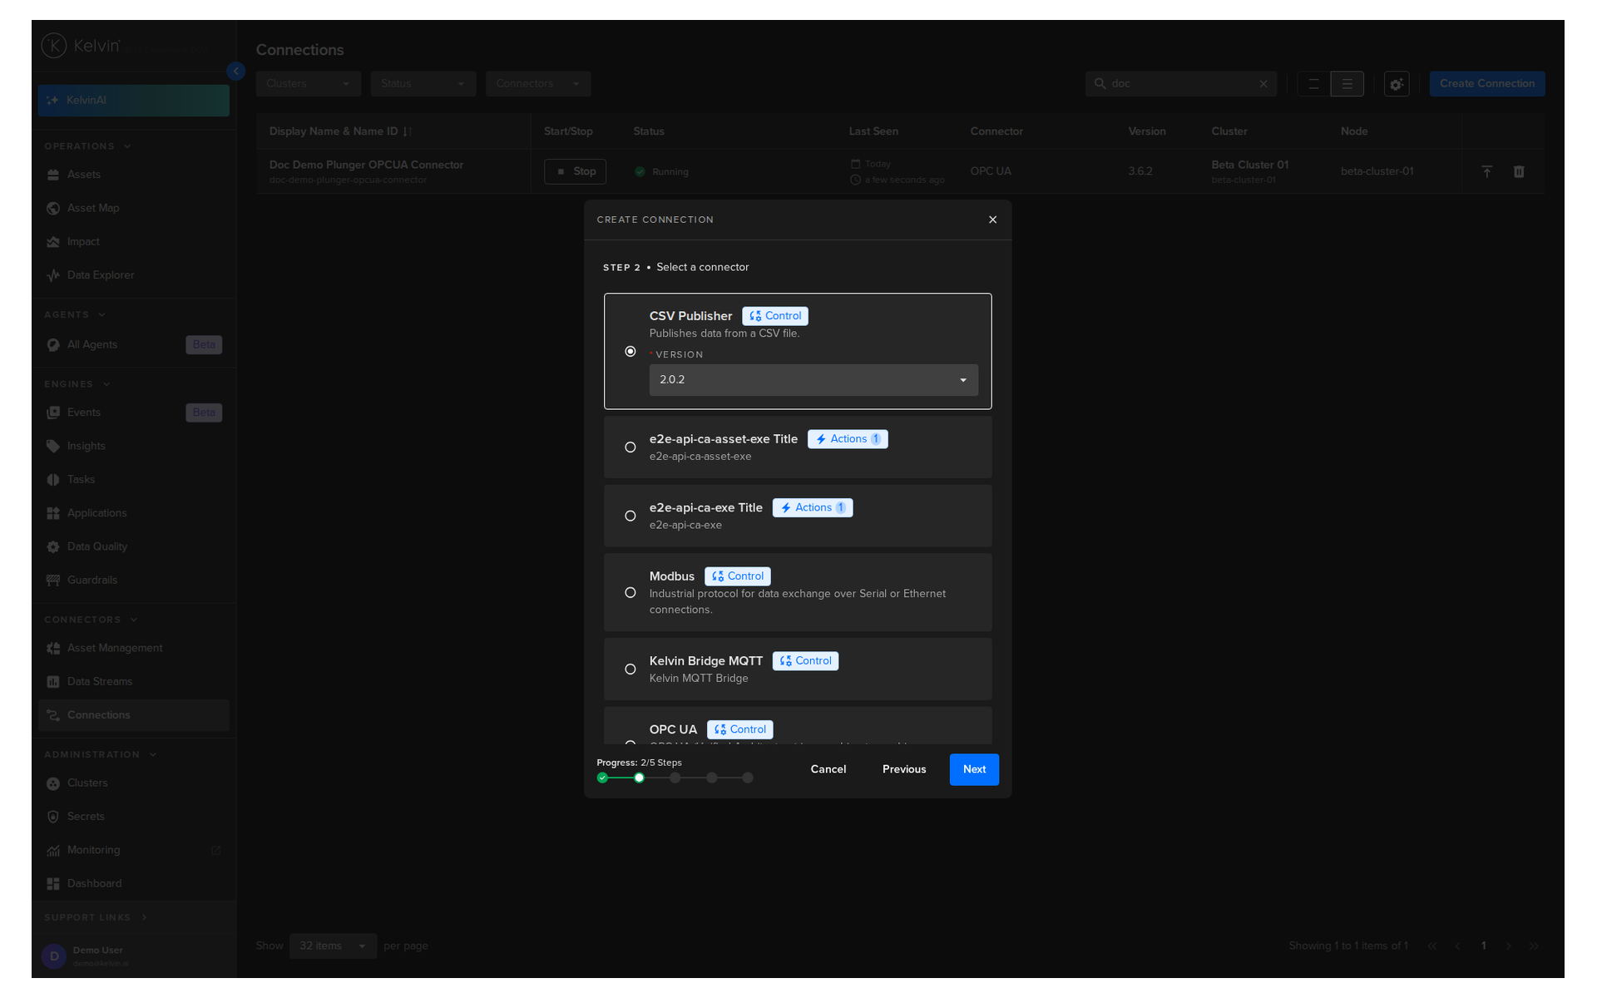Image resolution: width=1597 pixels, height=998 pixels.
Task: Delete the Doc Demo Plunger connection
Action: click(1519, 171)
